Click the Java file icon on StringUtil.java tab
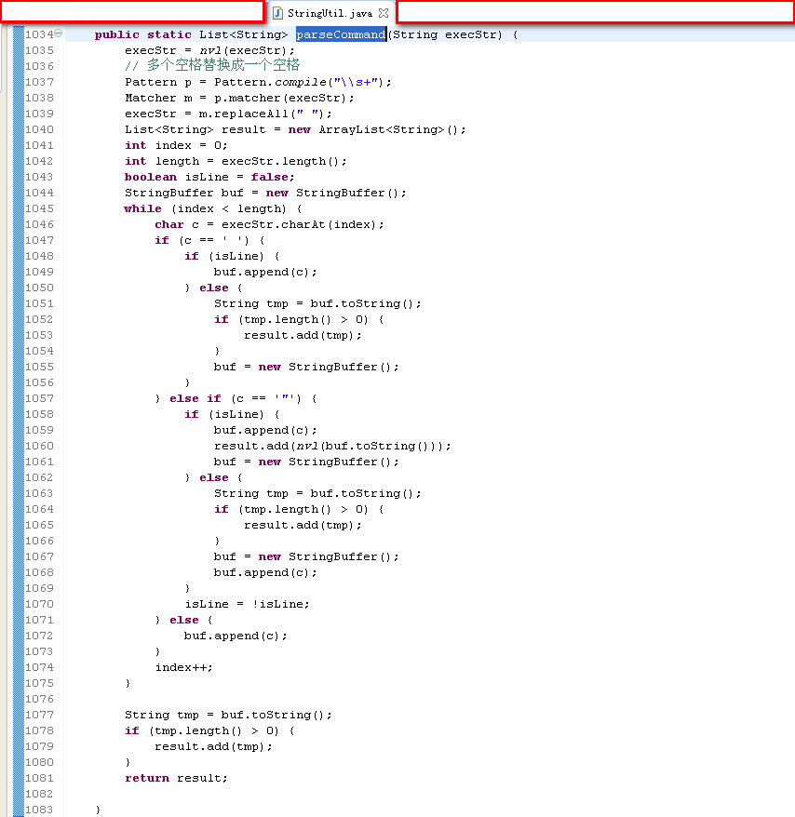The image size is (795, 817). [x=277, y=13]
